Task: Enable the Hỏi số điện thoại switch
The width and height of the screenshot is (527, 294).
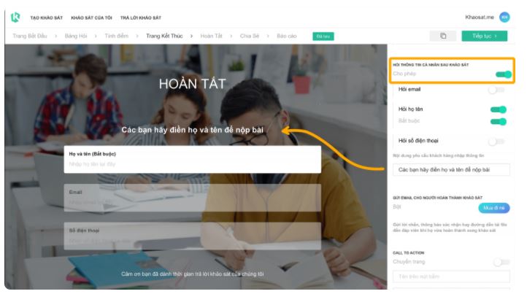Action: coord(497,142)
